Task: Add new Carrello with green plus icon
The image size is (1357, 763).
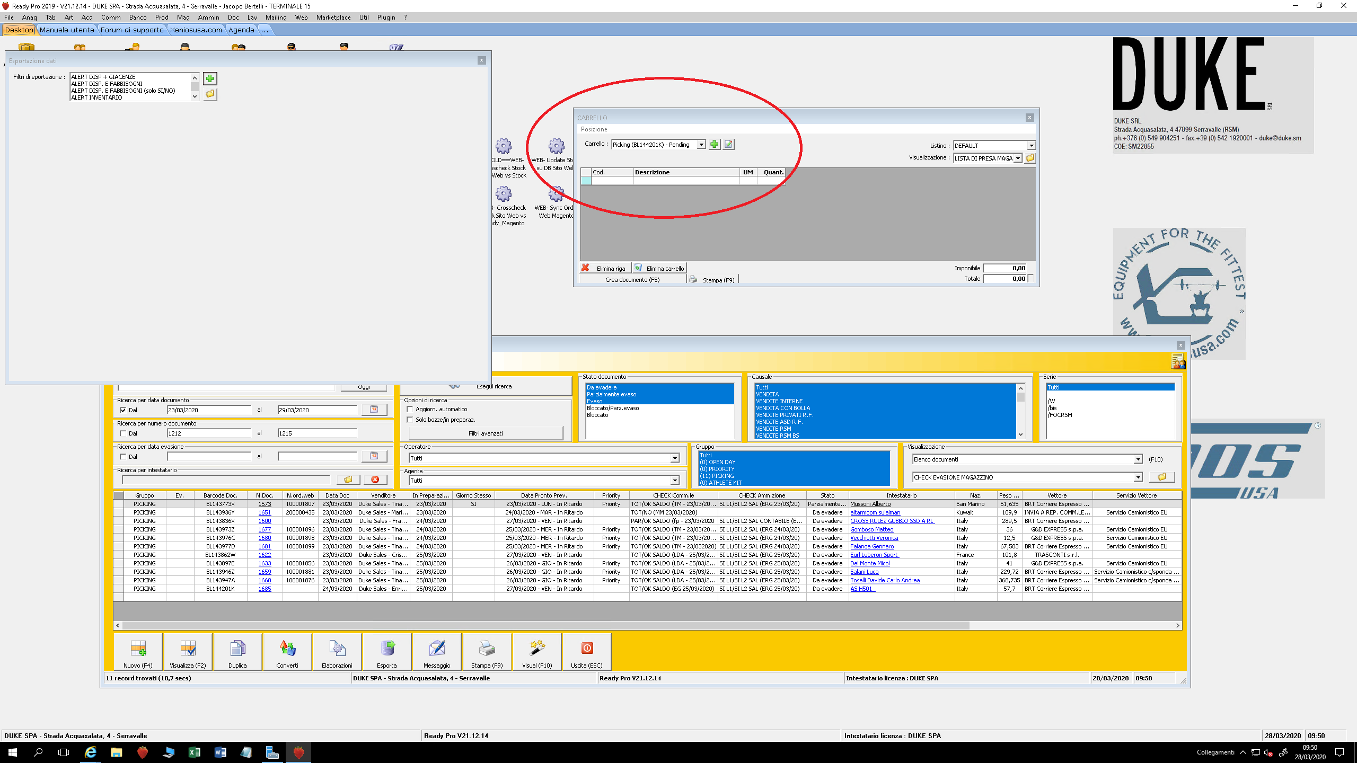Action: point(715,144)
